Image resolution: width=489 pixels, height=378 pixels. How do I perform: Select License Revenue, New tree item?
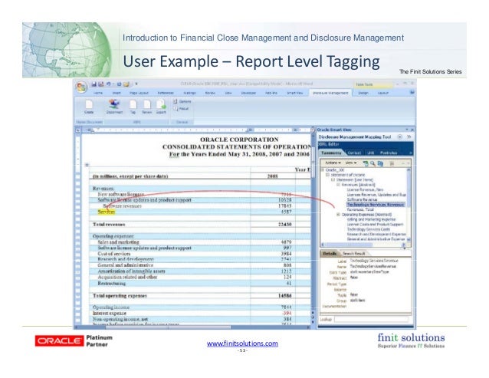pyautogui.click(x=365, y=189)
